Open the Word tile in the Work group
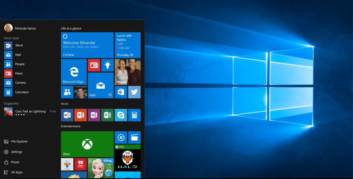Viewport: 353px width, 179px height. [x=67, y=115]
